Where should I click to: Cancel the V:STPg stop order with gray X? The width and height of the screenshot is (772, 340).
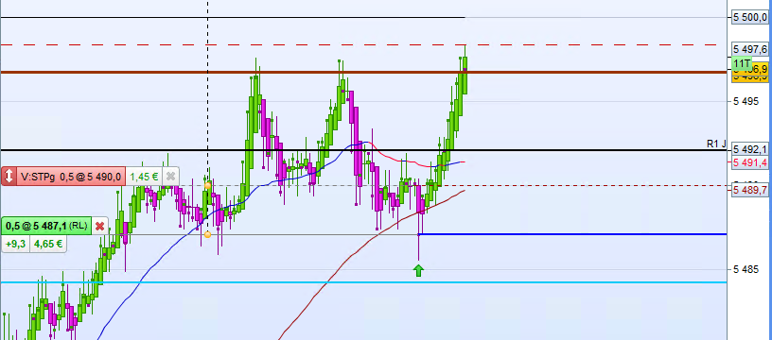pos(170,177)
